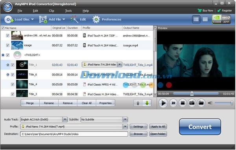Viewport: 236px width, 150px height.
Task: Click the Buy Now shopping cart
Action: pos(200,11)
